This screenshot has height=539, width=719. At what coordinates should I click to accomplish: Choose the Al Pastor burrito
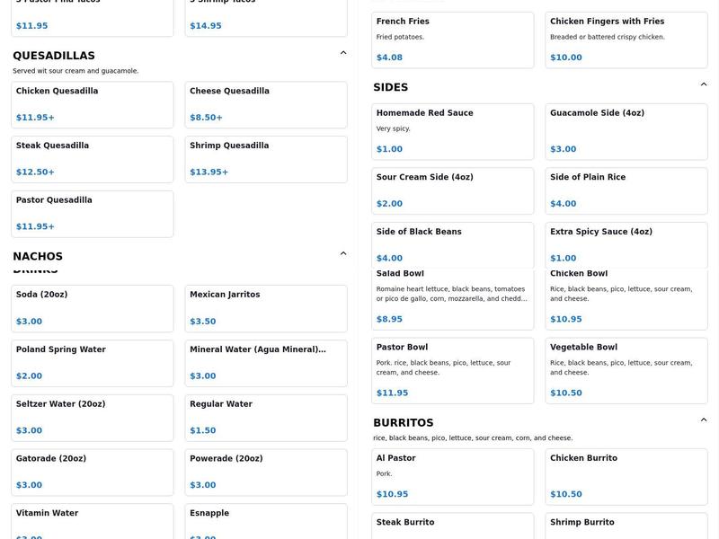[452, 476]
